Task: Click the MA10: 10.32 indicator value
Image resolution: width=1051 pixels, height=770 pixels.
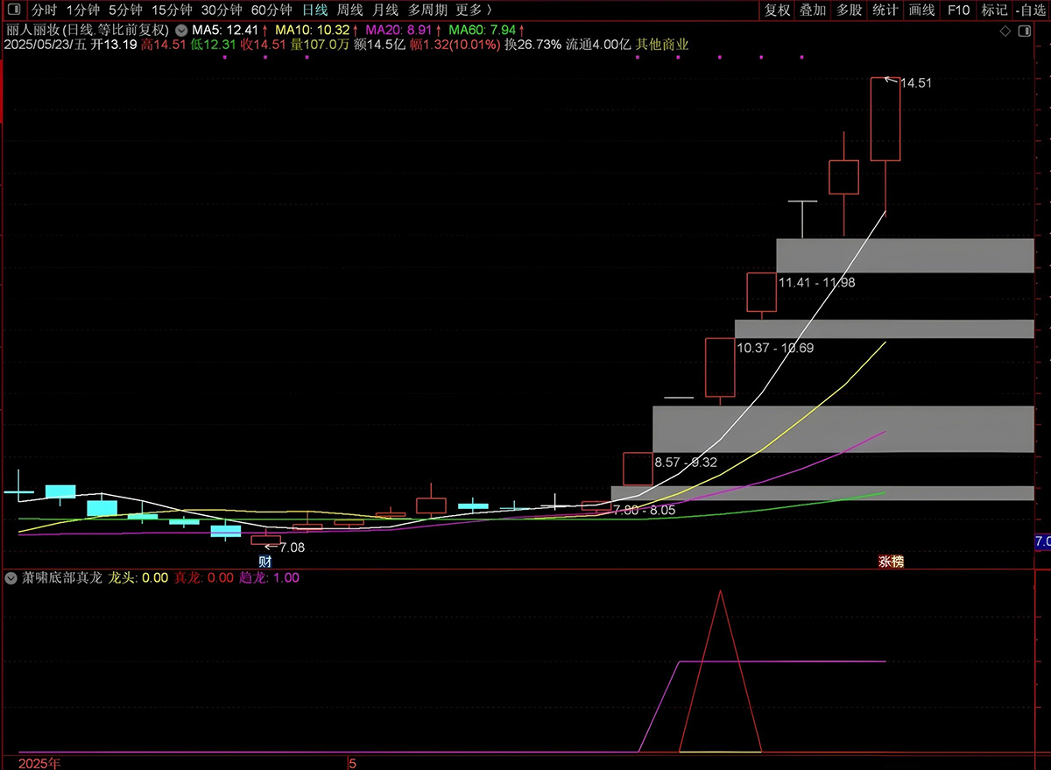Action: (314, 30)
